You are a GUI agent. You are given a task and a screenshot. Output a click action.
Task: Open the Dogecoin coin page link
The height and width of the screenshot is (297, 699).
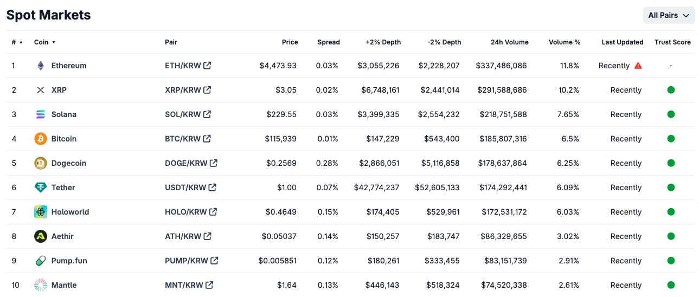pos(69,163)
